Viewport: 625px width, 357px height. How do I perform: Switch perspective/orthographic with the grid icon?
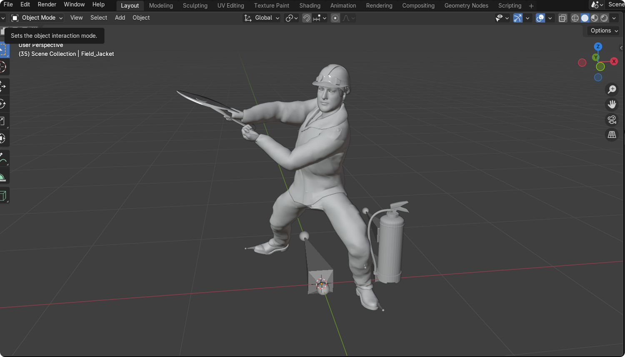click(x=612, y=135)
